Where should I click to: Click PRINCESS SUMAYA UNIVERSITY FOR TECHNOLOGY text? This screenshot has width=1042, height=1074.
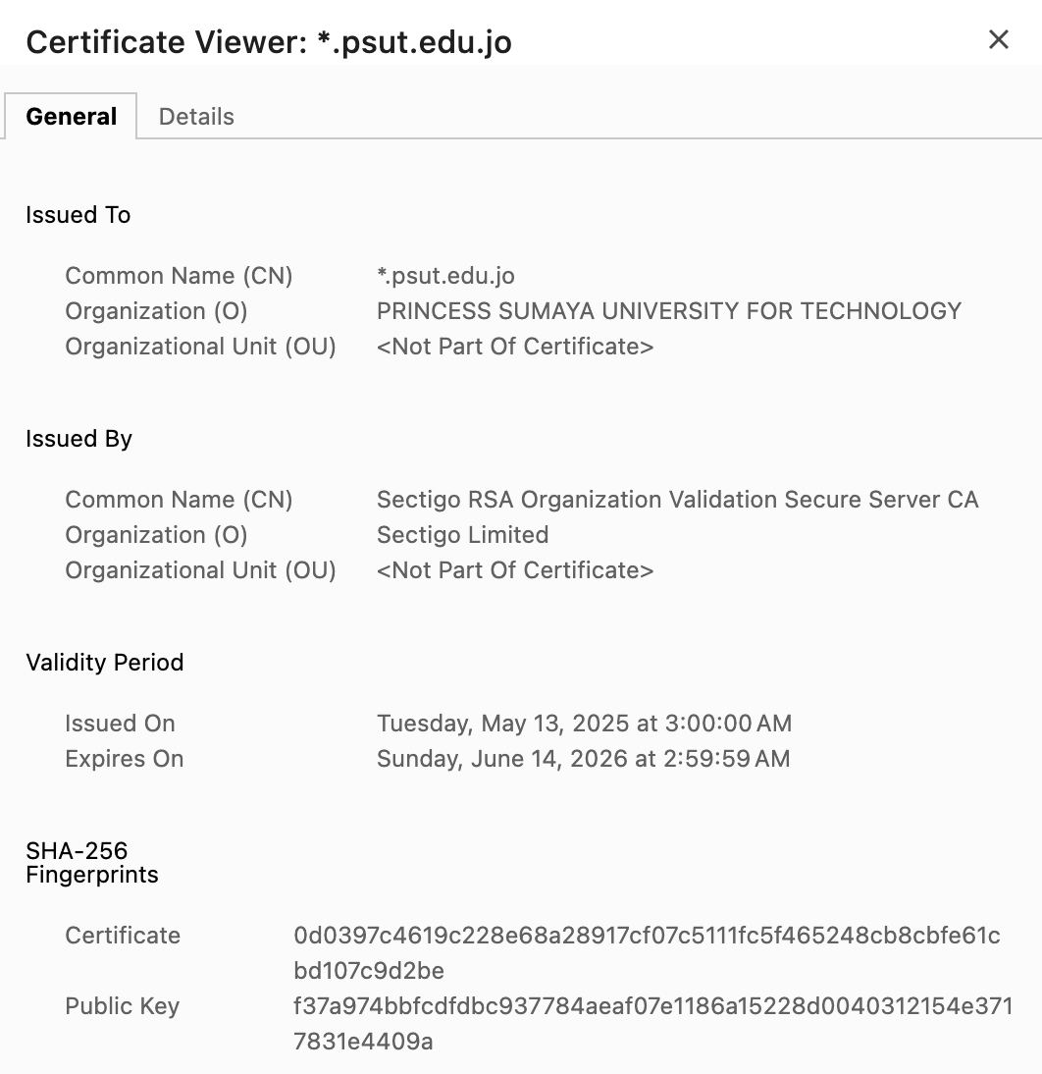(x=668, y=311)
